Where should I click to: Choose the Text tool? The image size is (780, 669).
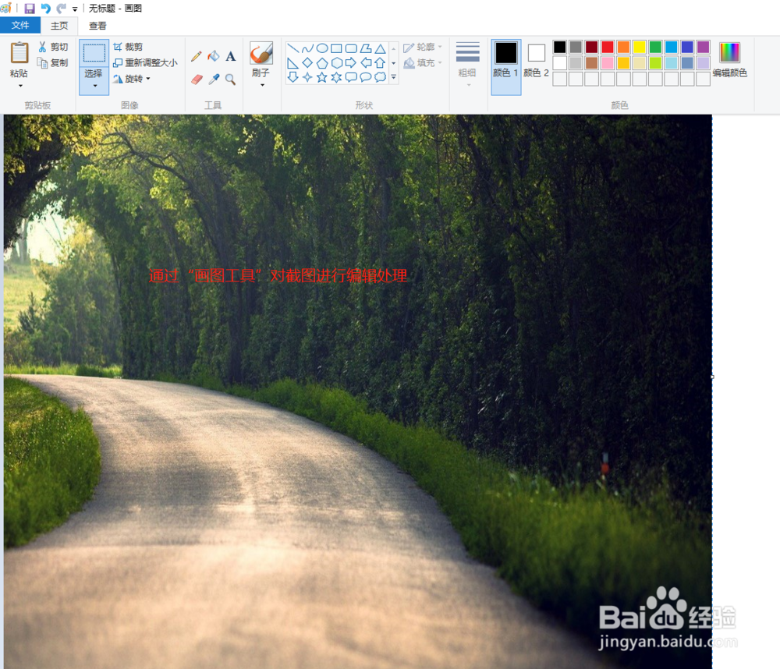[x=230, y=57]
